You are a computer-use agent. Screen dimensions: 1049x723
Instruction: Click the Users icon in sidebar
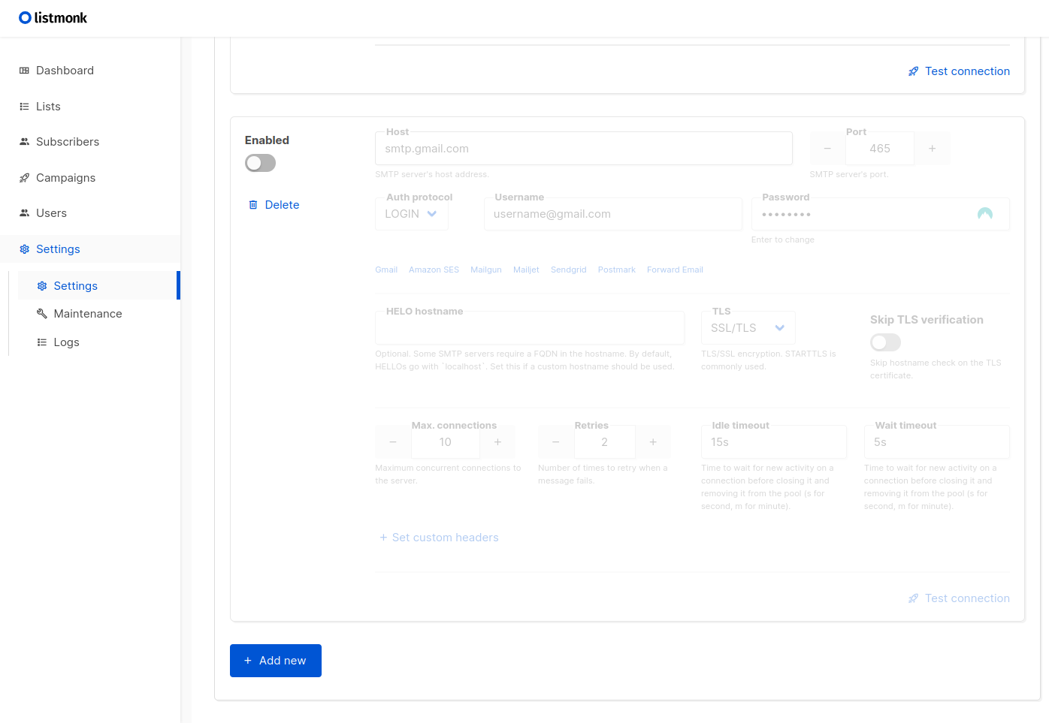(x=24, y=213)
